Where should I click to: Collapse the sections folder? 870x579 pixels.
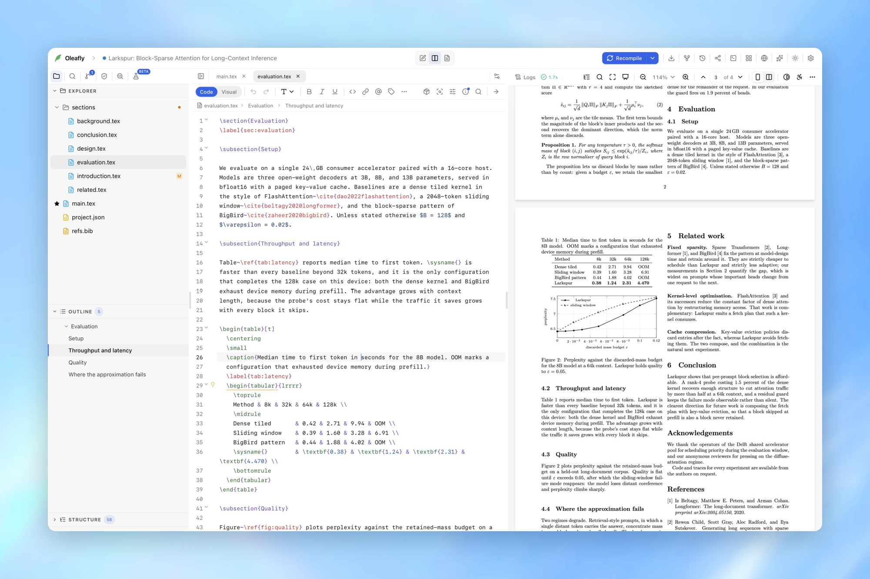[57, 107]
